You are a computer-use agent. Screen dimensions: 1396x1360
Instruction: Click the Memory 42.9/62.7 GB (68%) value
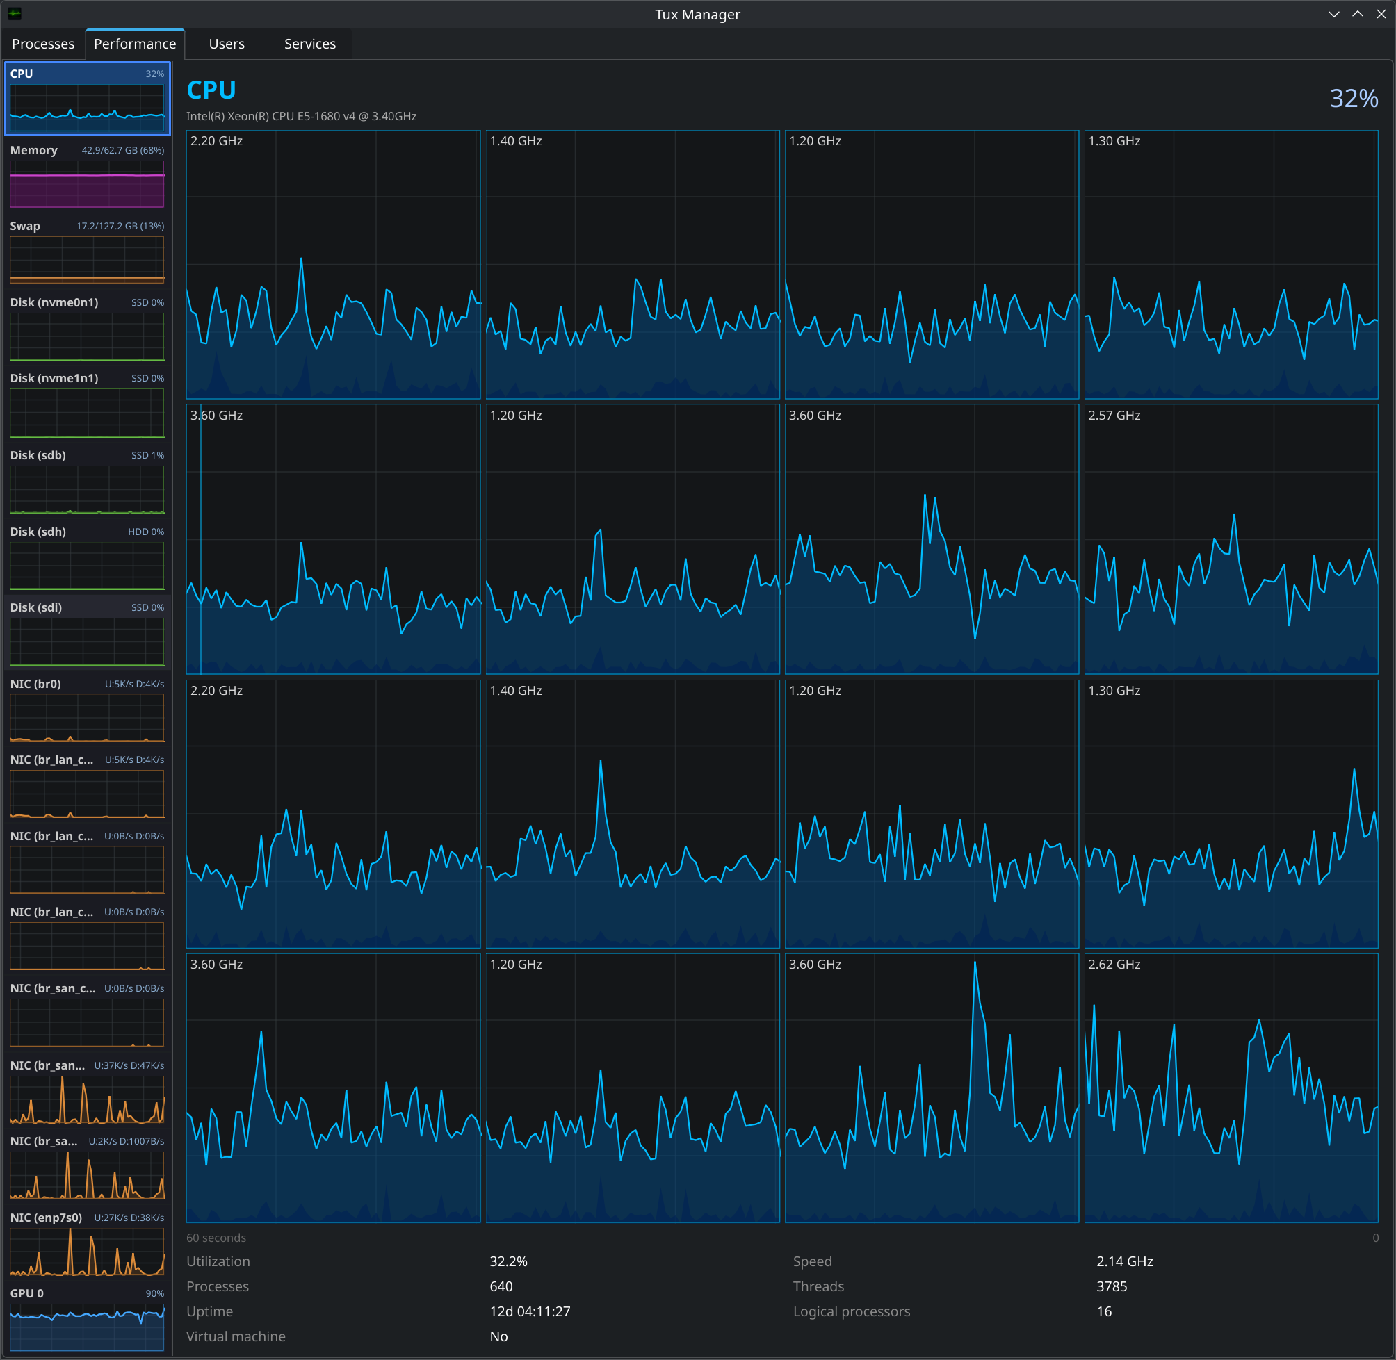tap(123, 150)
